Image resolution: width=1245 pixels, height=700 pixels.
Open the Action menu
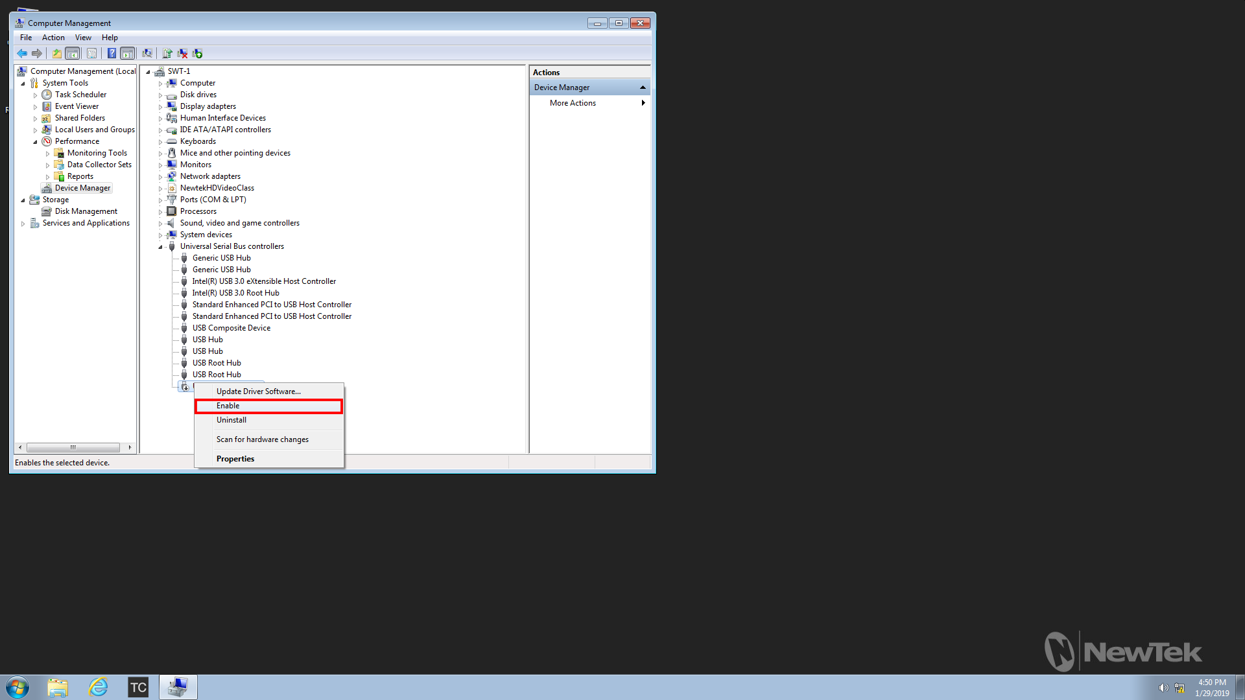[x=53, y=38]
